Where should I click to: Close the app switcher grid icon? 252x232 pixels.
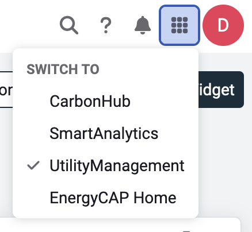(x=180, y=25)
